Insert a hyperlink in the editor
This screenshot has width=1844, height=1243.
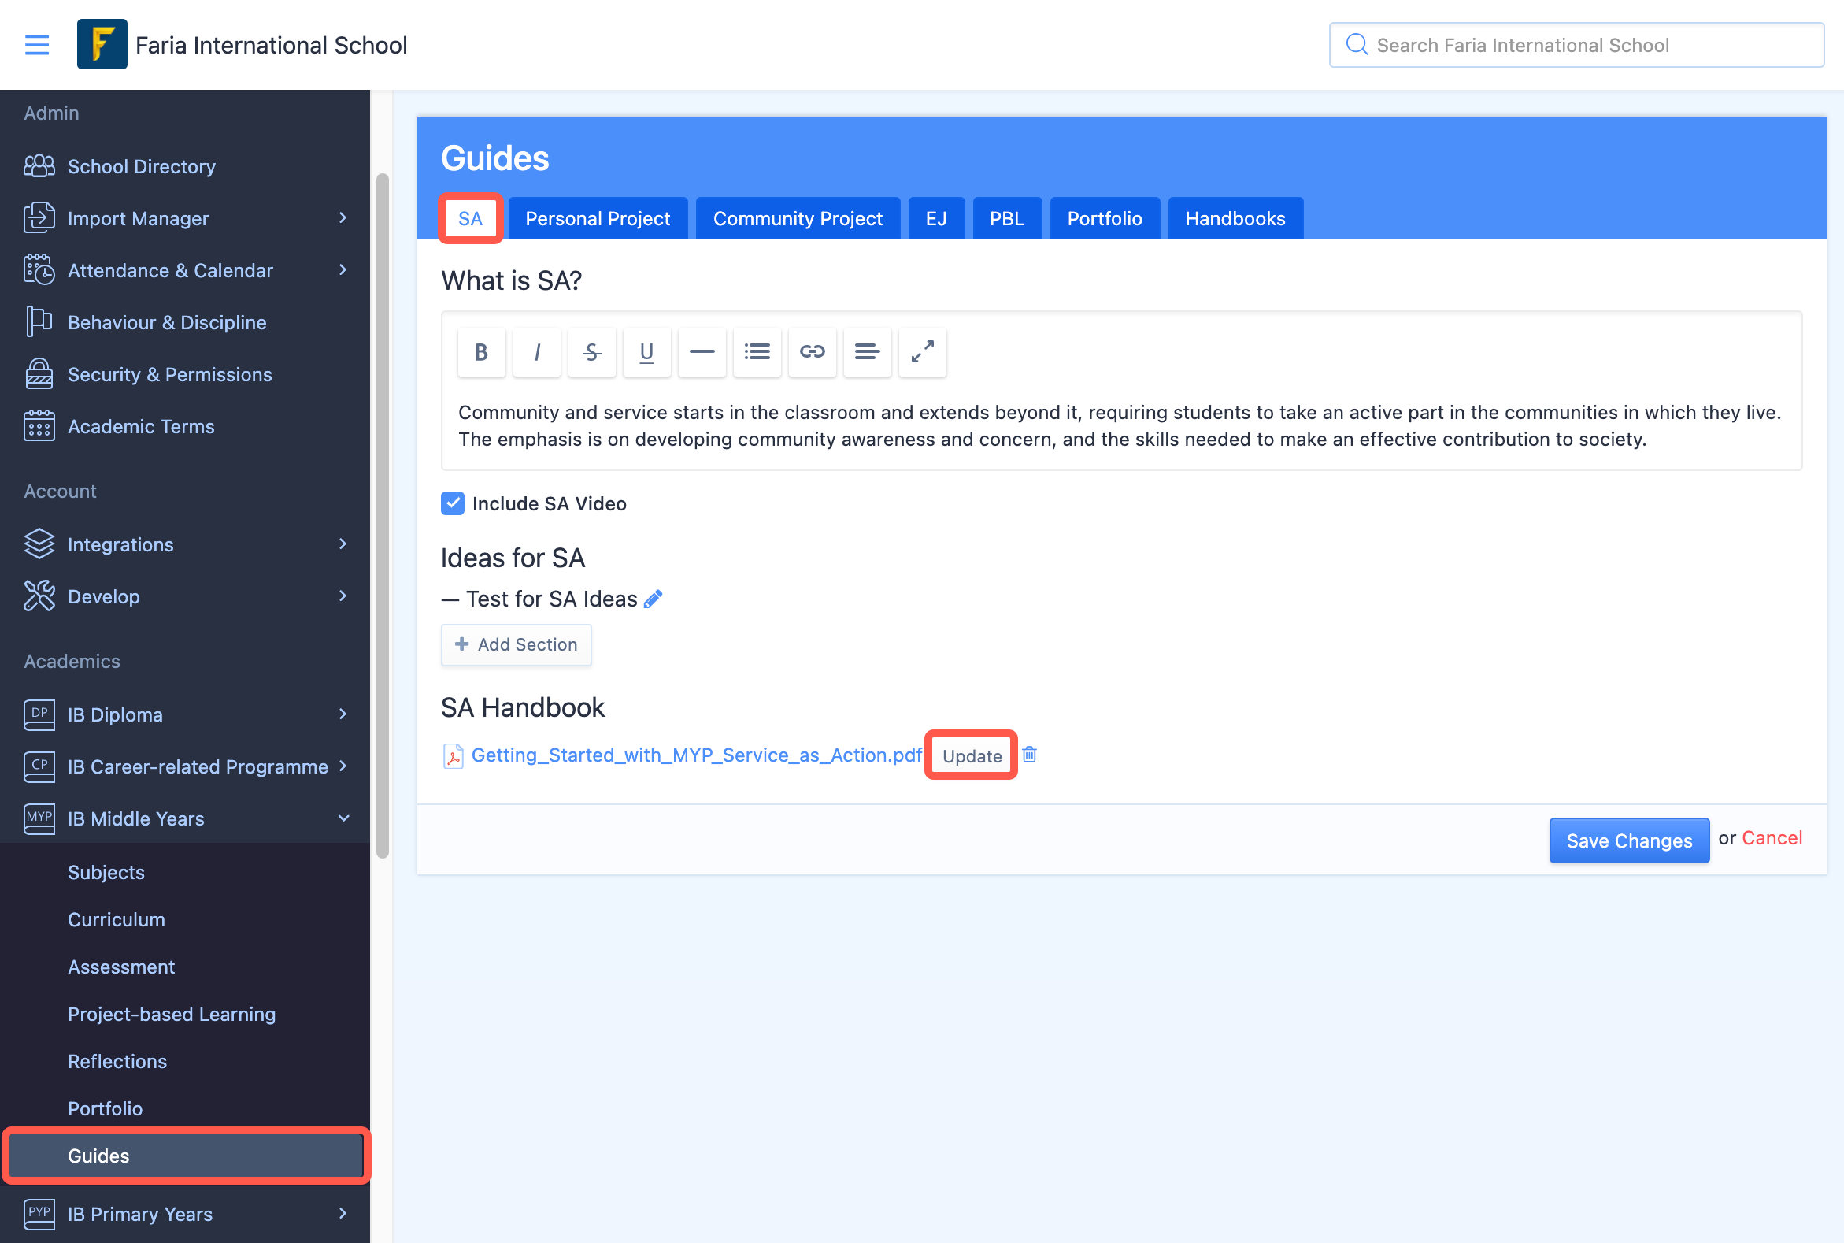812,352
